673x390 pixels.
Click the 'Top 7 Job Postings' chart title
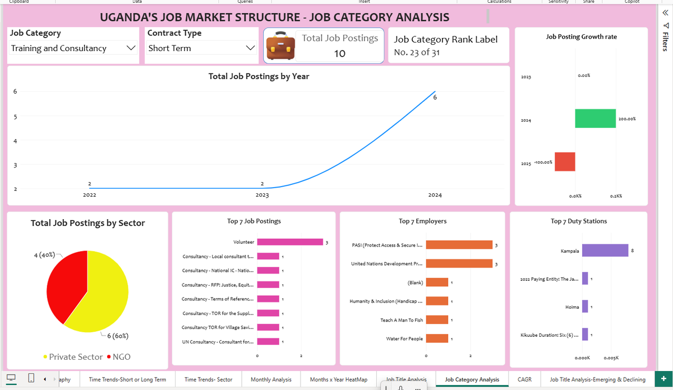[x=254, y=221]
